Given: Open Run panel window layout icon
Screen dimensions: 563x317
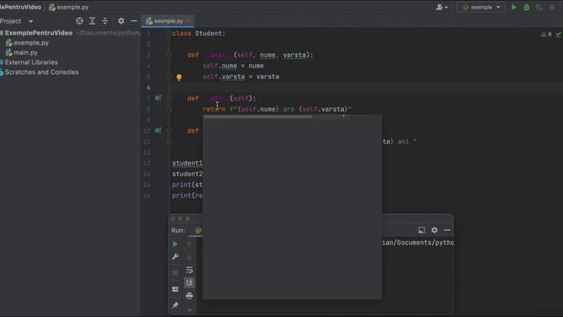Looking at the screenshot, I should point(421,230).
